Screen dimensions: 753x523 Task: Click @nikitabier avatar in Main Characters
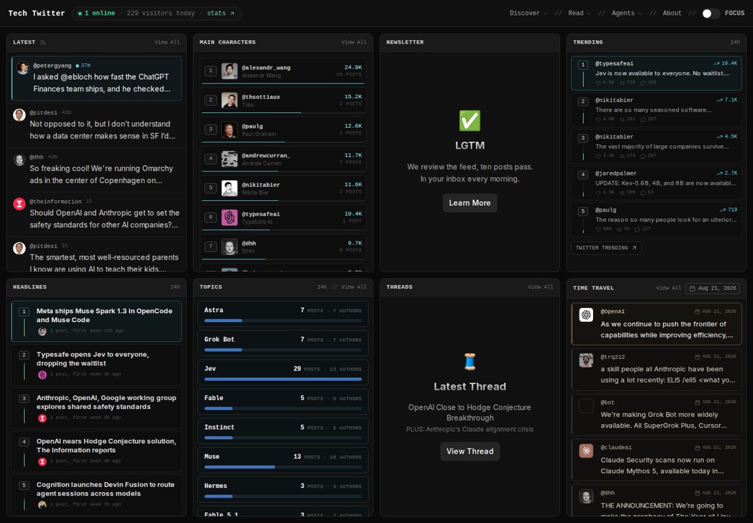point(229,188)
